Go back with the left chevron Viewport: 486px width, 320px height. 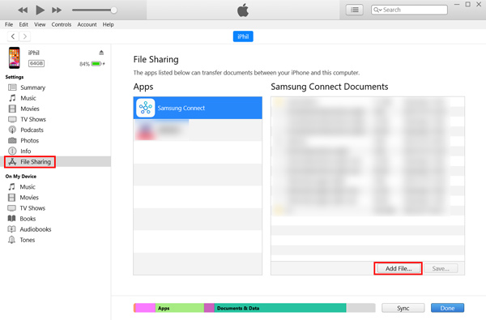pos(13,36)
